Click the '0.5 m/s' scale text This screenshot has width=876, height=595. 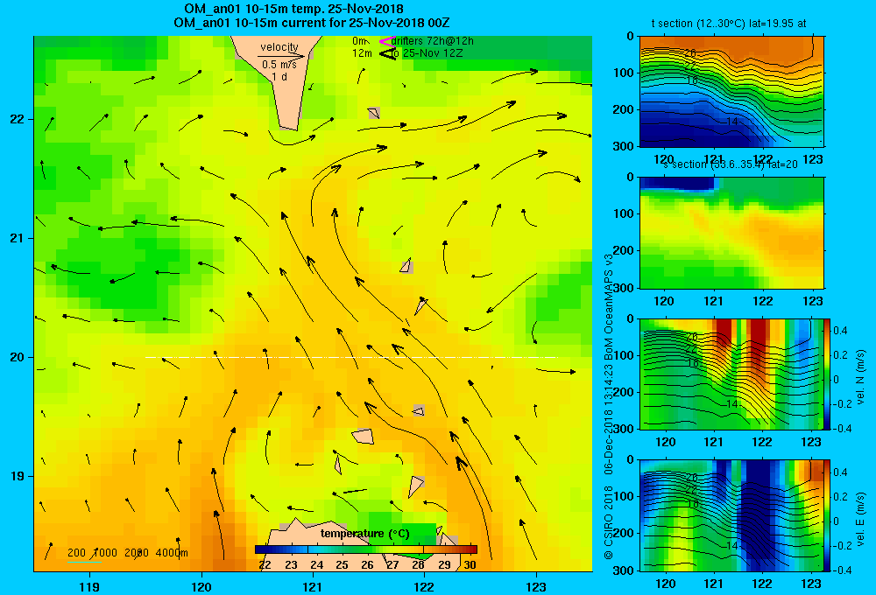pyautogui.click(x=279, y=65)
